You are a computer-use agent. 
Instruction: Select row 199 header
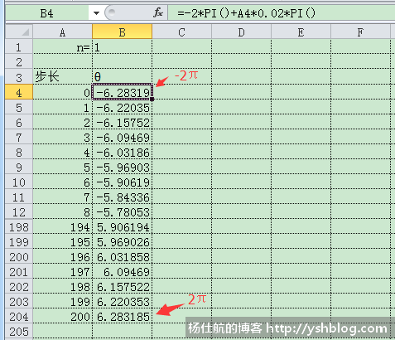pyautogui.click(x=19, y=241)
